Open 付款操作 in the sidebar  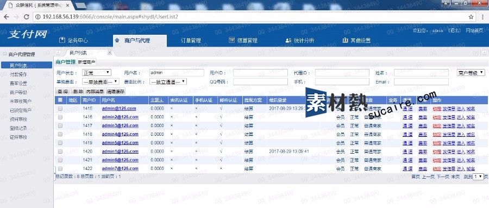18,74
